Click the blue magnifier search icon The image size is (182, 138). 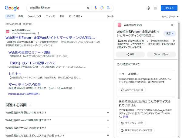[108, 8]
